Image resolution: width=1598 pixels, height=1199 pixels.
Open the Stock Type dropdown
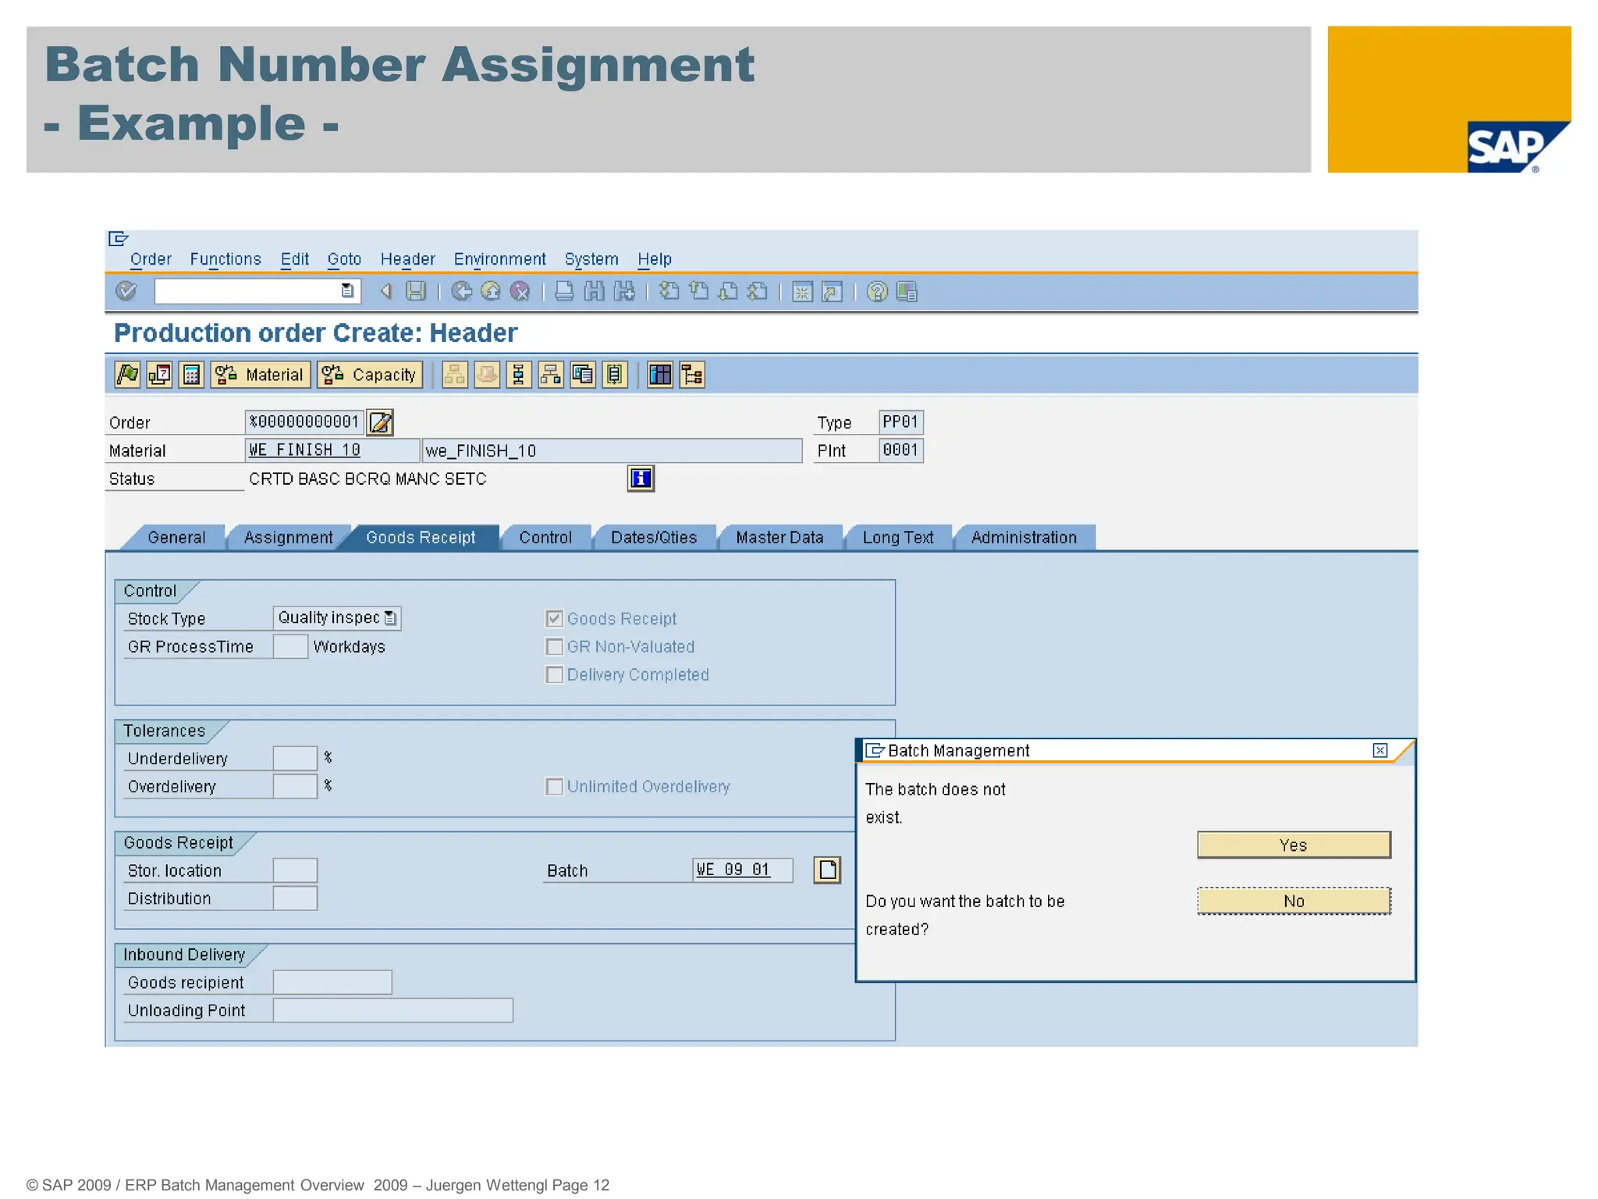tap(391, 618)
